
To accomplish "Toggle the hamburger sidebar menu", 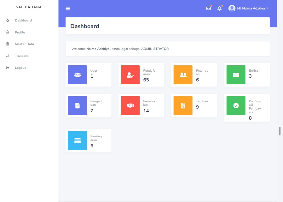I will (68, 9).
